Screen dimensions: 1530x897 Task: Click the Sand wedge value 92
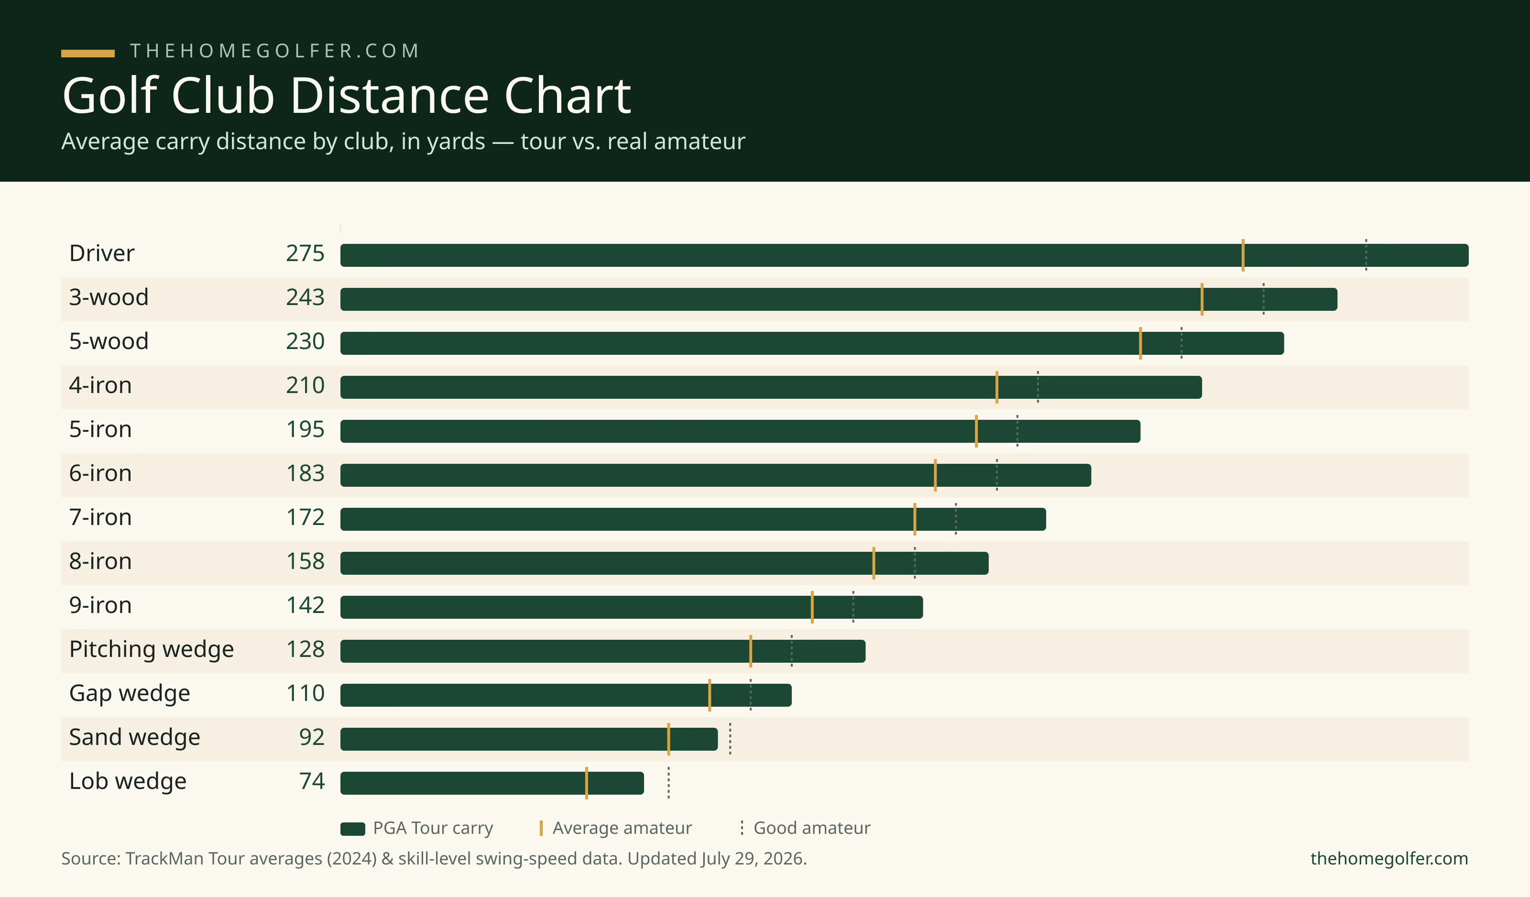312,737
